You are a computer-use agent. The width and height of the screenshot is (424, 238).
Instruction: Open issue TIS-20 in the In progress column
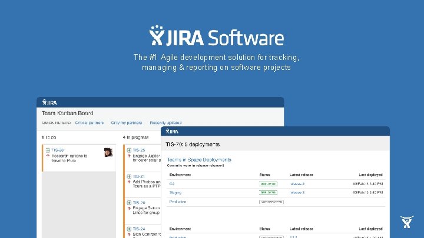pos(139,203)
